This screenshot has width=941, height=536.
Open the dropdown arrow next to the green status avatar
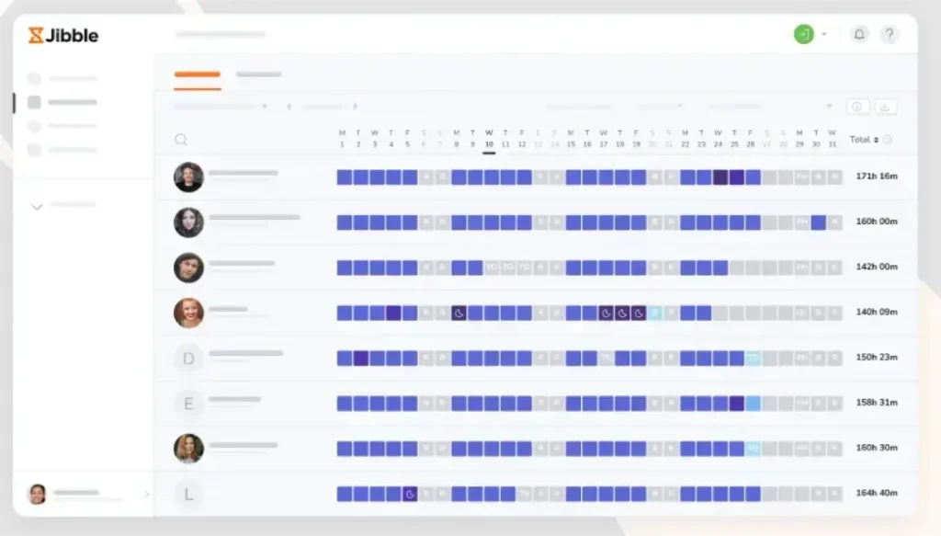coord(824,34)
